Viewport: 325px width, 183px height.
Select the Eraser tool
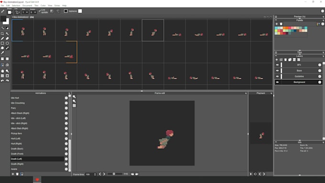pyautogui.click(x=7, y=39)
